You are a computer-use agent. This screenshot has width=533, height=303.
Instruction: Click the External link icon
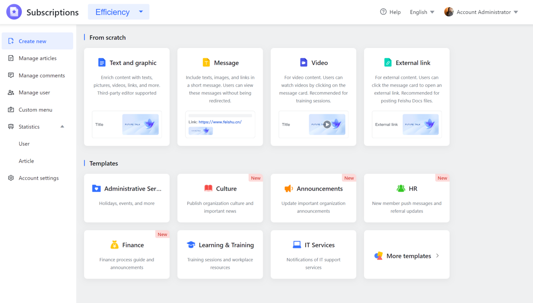click(x=388, y=62)
